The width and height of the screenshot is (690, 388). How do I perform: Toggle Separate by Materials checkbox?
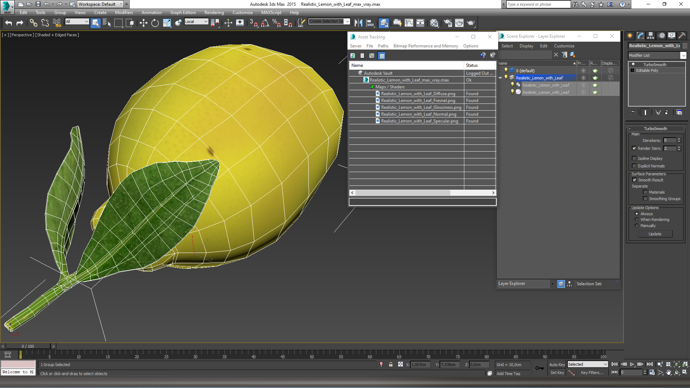click(645, 192)
